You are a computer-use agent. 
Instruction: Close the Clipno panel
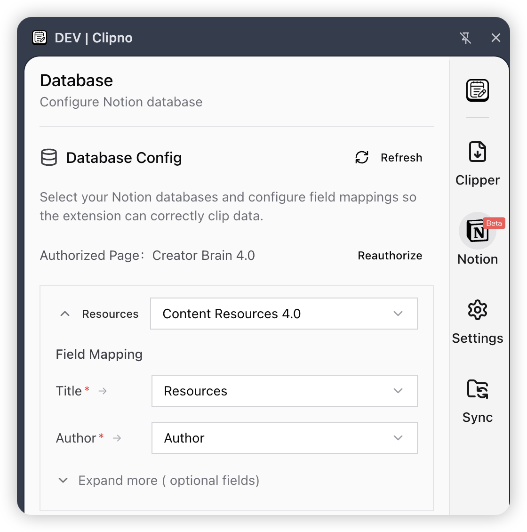[x=495, y=38]
